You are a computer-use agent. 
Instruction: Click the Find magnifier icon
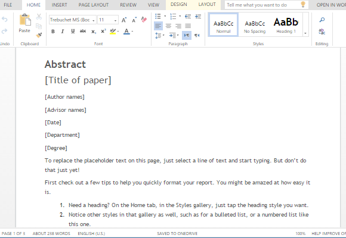click(322, 20)
